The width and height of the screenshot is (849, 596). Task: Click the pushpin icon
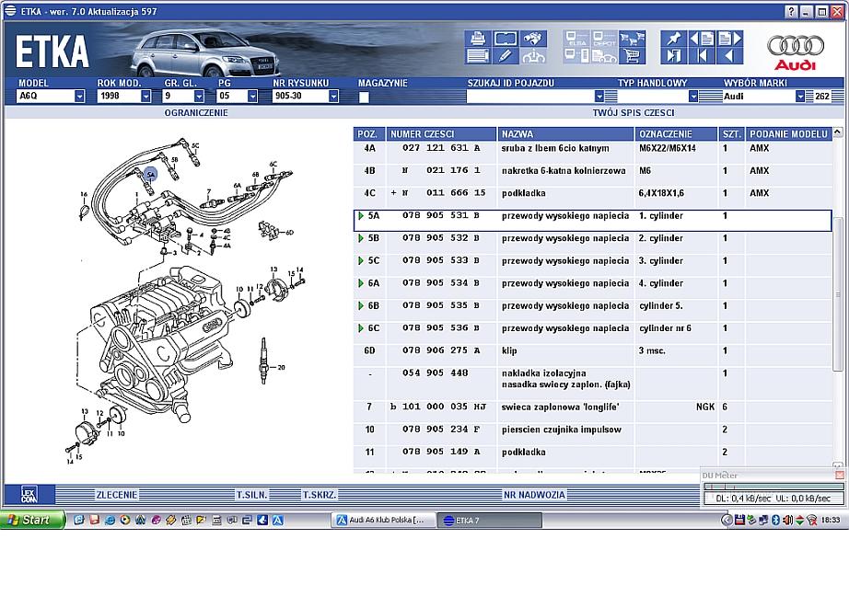point(673,39)
